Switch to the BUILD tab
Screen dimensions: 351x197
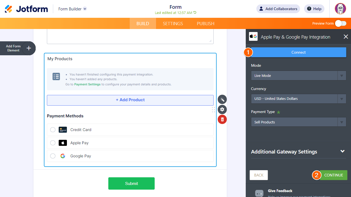(143, 24)
